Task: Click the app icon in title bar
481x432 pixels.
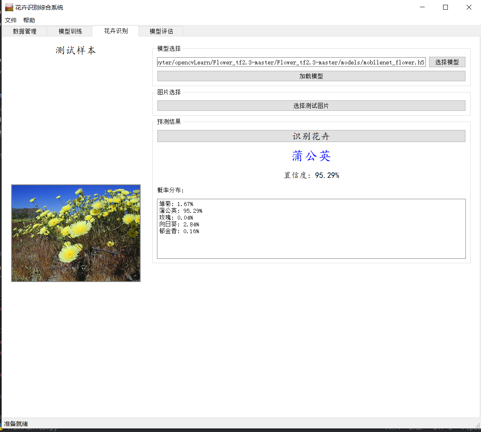Action: pos(9,7)
